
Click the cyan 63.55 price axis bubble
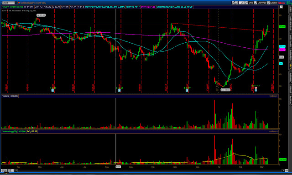282,46
